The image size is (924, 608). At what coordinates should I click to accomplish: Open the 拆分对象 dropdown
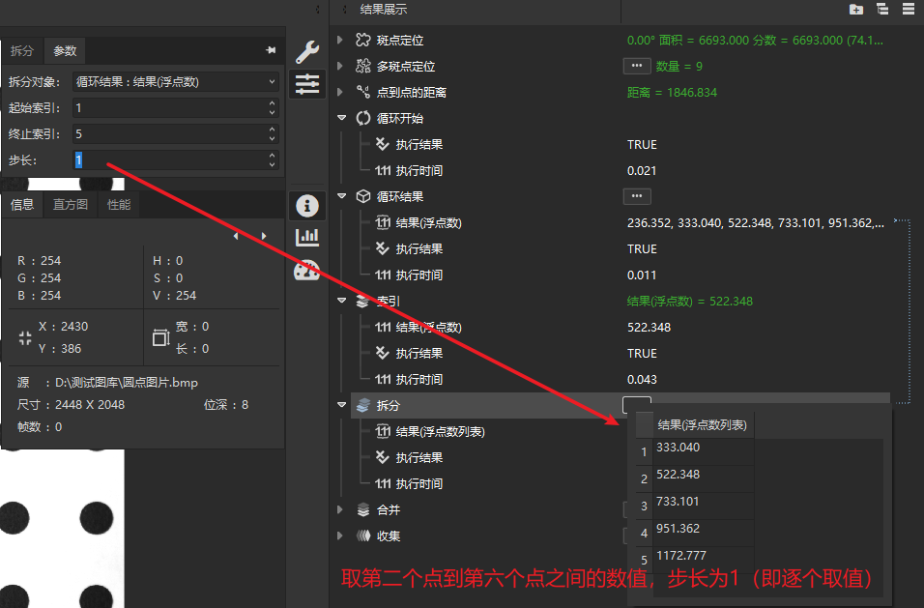point(176,82)
